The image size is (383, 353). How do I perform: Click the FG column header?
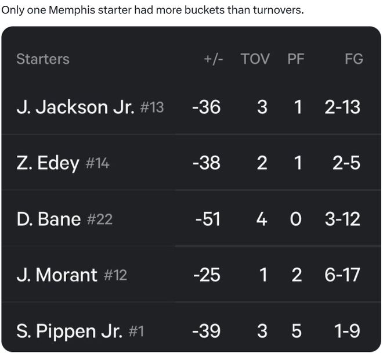(353, 59)
